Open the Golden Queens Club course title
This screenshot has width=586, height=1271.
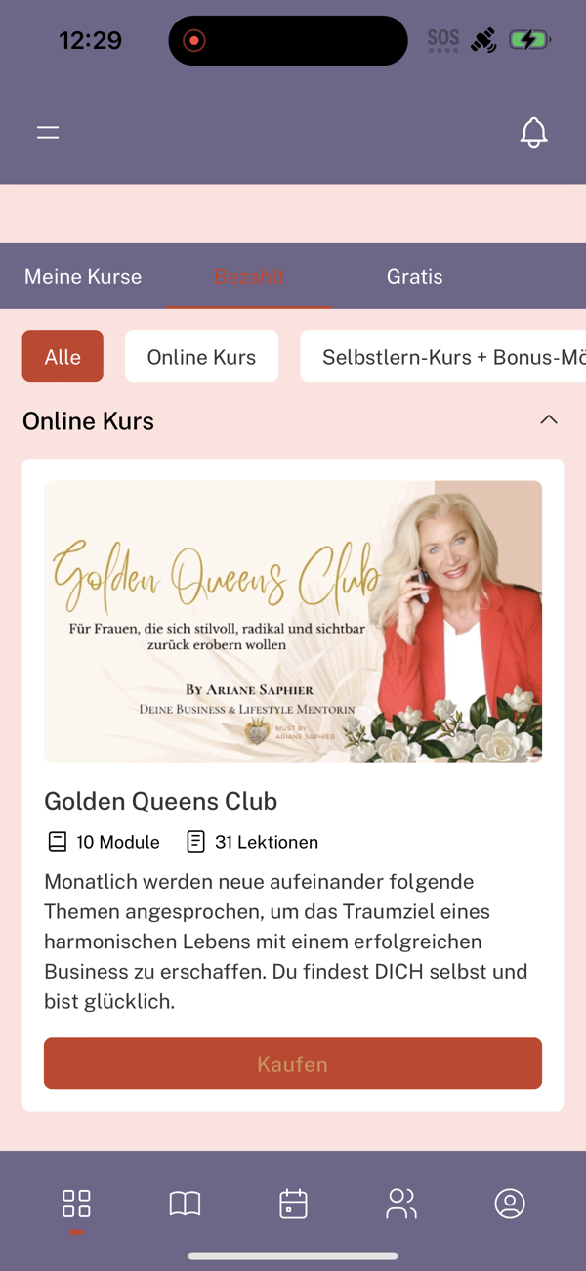[x=161, y=801]
